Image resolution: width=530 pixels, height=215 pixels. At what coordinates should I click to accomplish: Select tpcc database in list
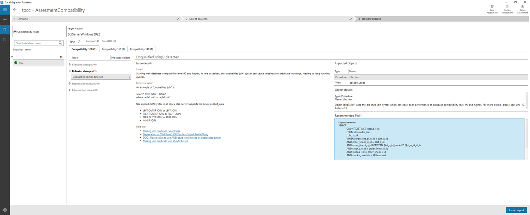click(38, 63)
